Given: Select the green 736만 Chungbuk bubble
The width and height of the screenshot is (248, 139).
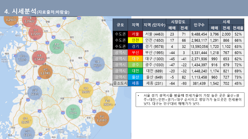Looking at the screenshot, I should pos(57,46).
